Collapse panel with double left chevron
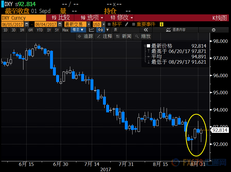This screenshot has height=172, width=231. tap(146, 30)
